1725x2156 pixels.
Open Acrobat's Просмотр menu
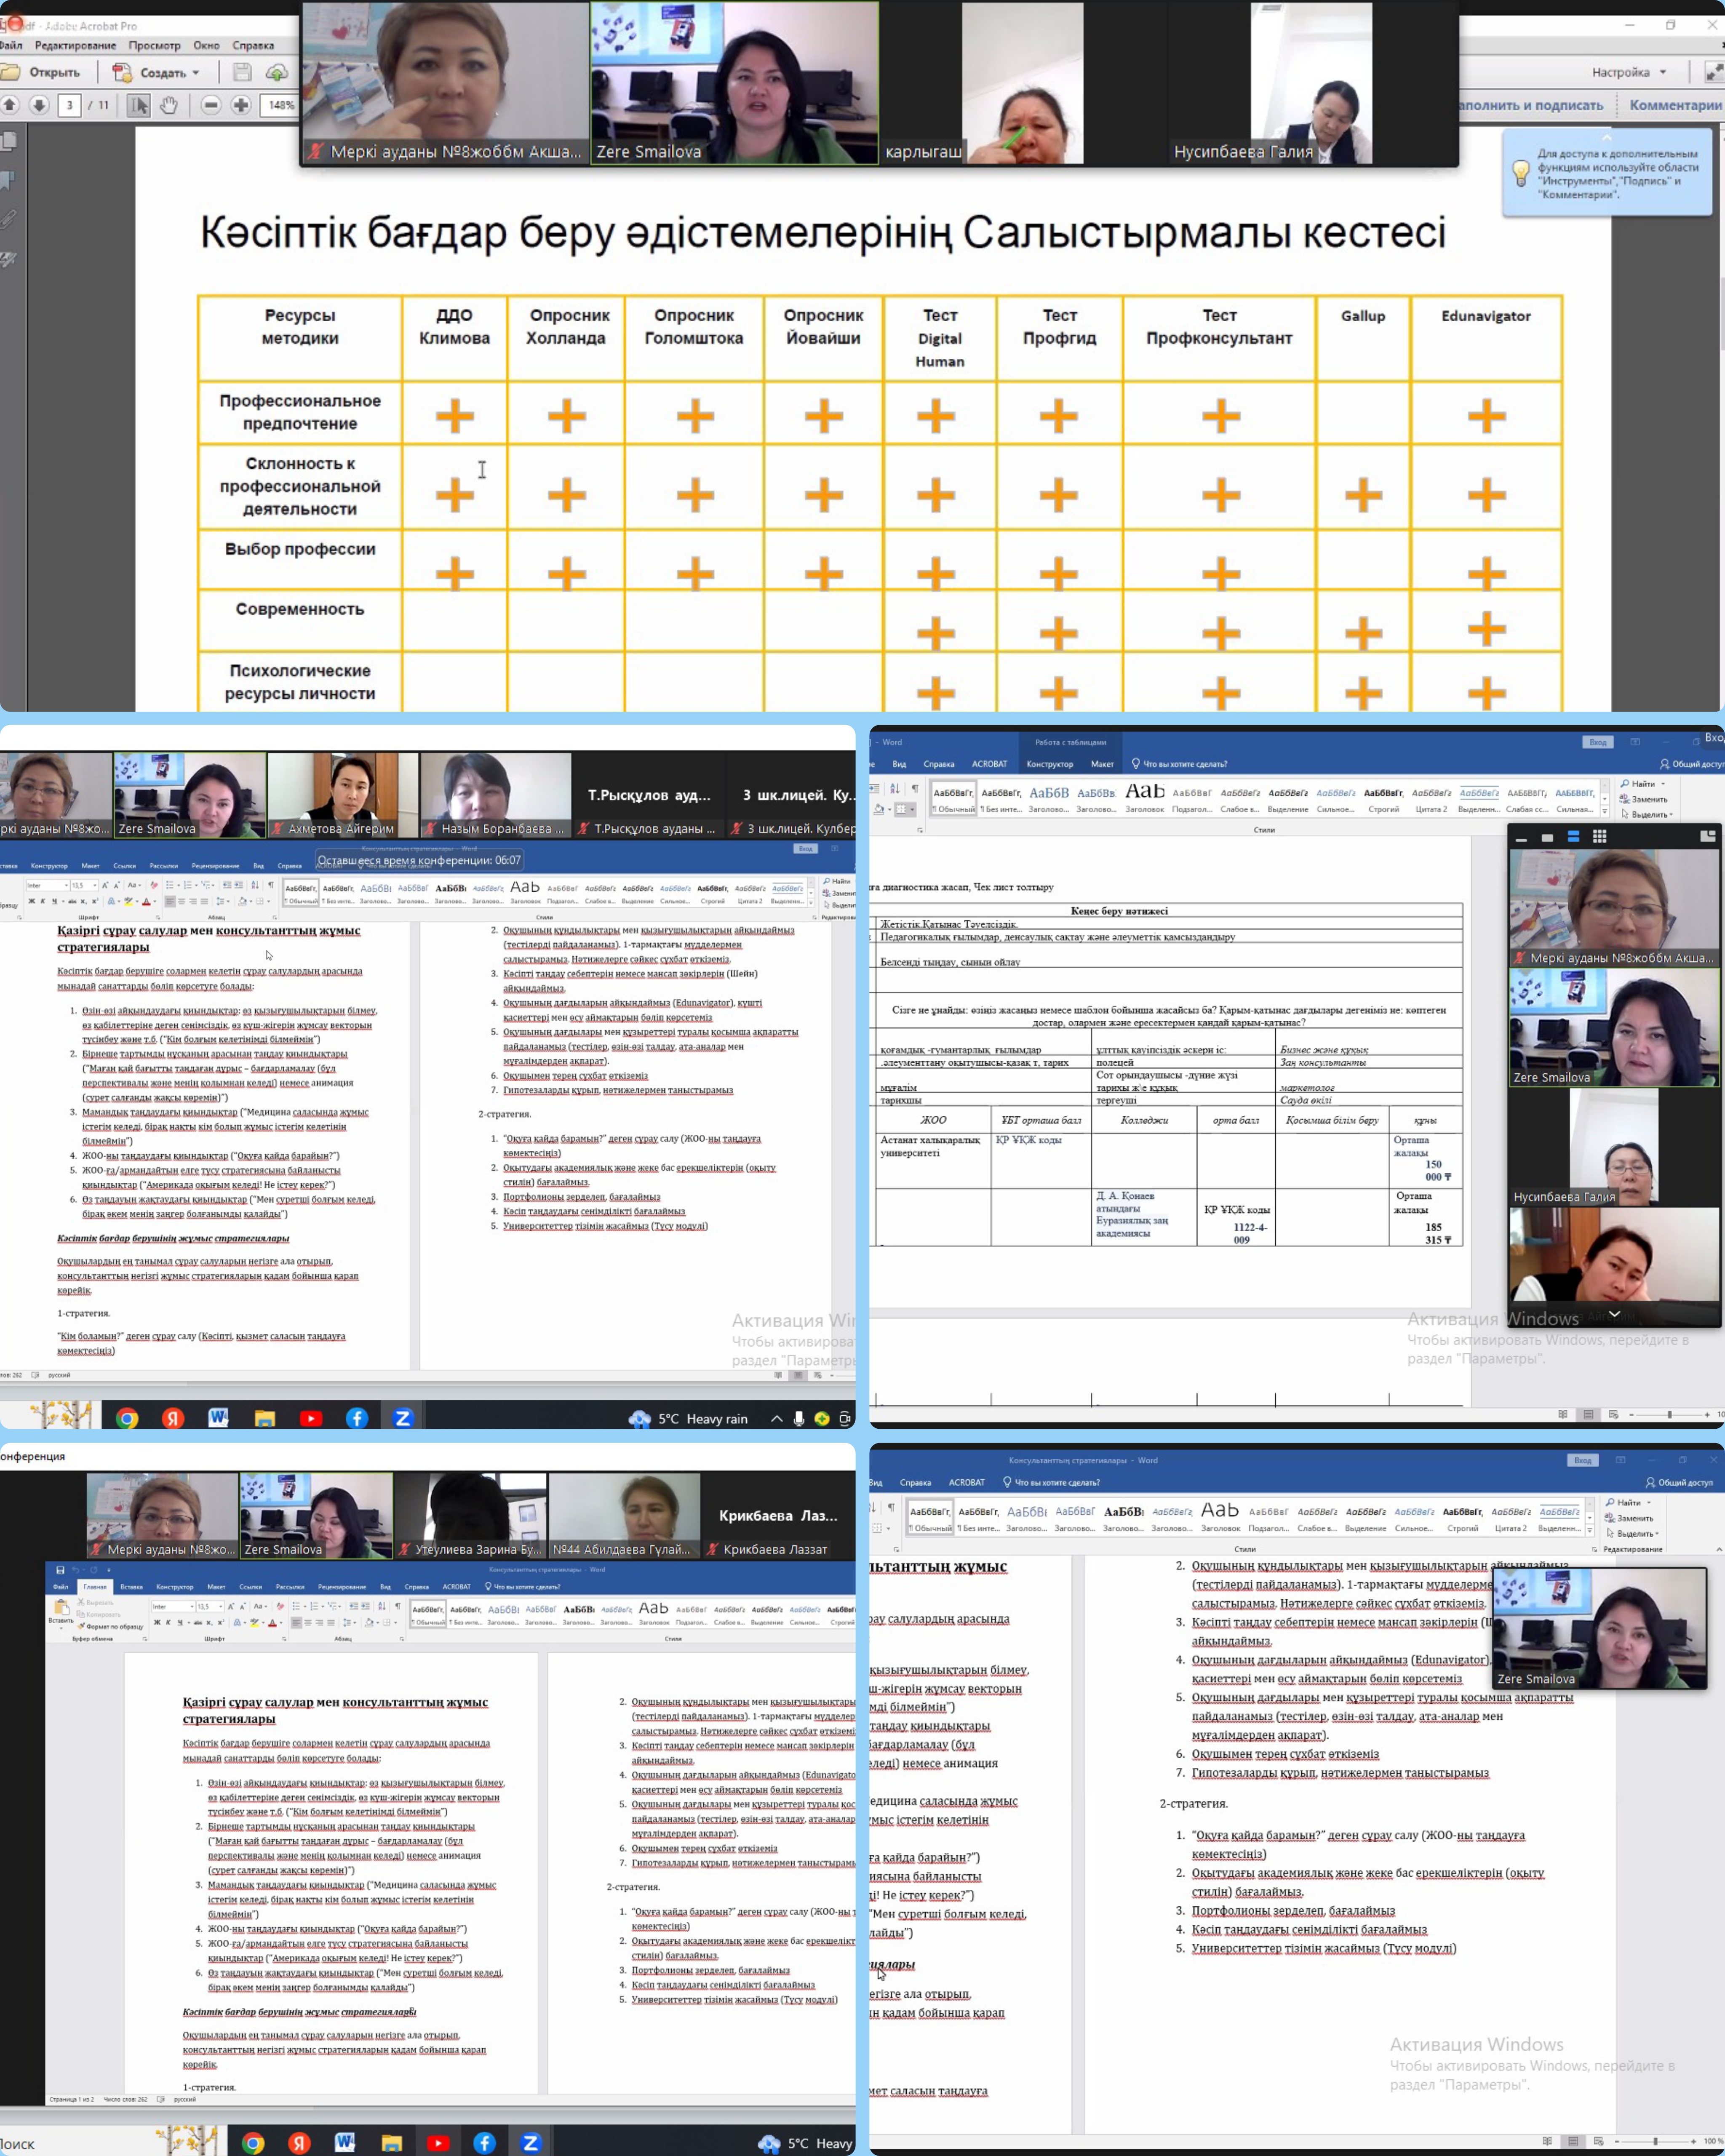click(x=154, y=45)
